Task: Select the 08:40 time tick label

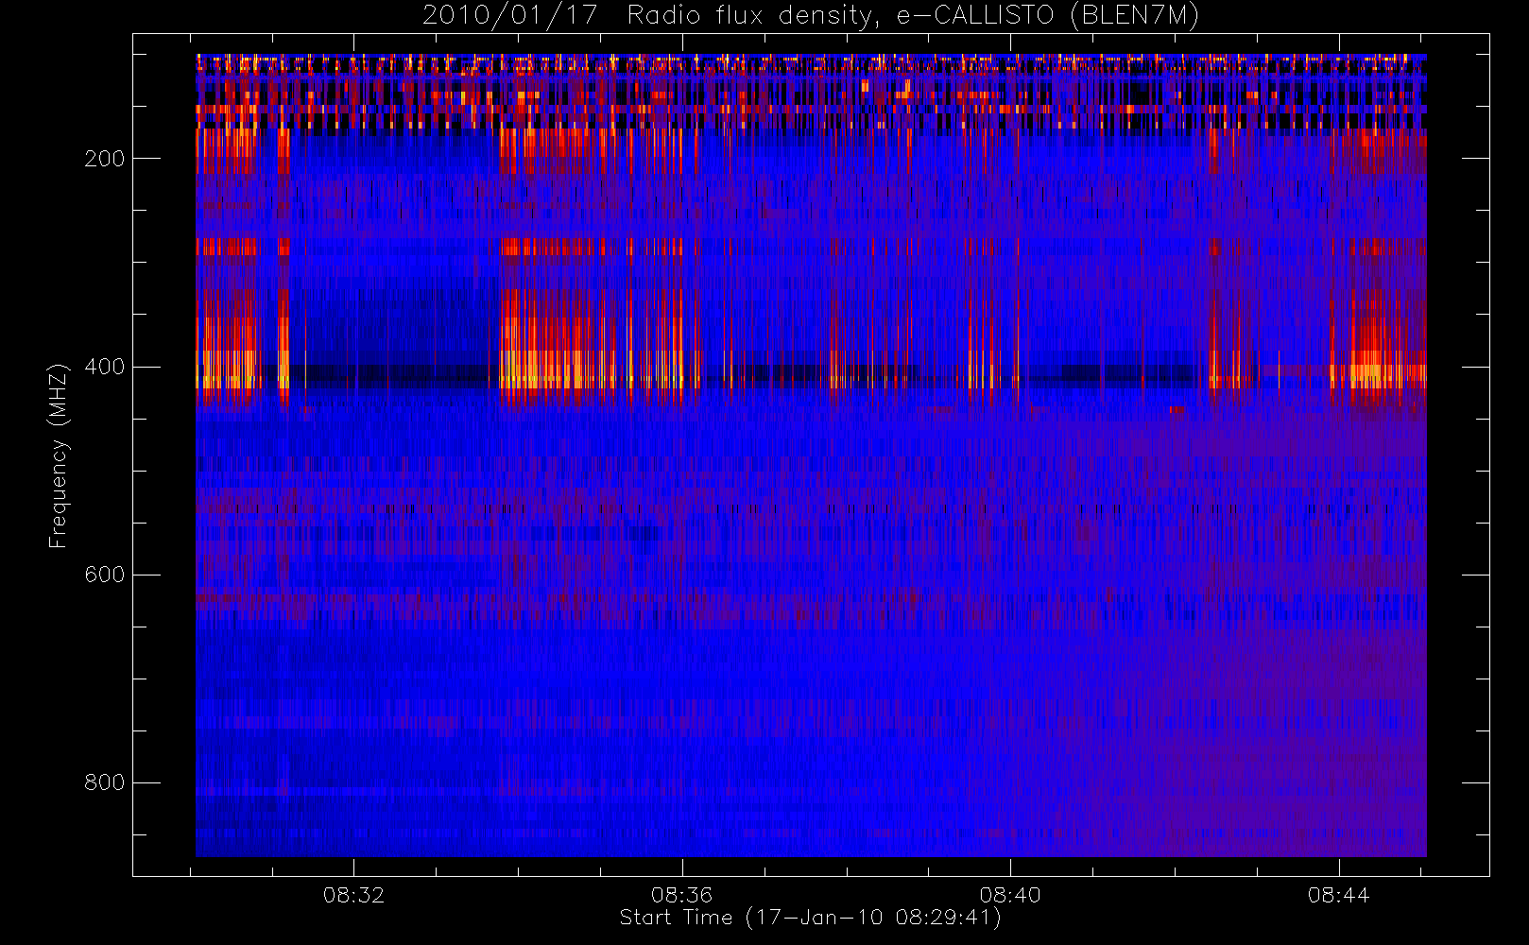Action: click(1009, 895)
